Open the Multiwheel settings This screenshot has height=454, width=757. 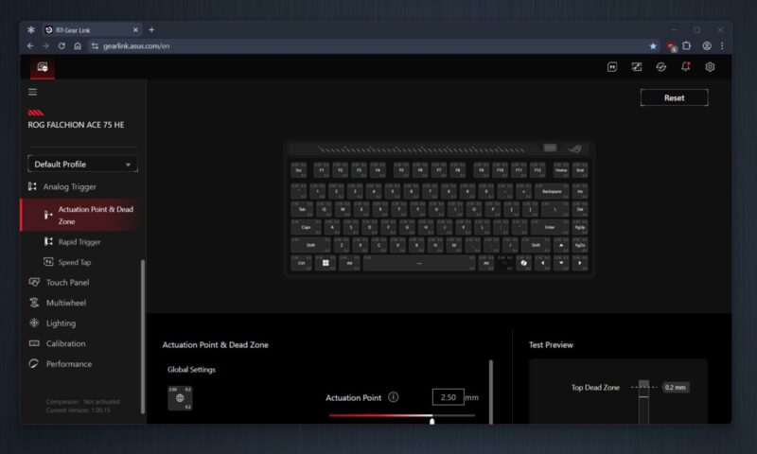[66, 303]
